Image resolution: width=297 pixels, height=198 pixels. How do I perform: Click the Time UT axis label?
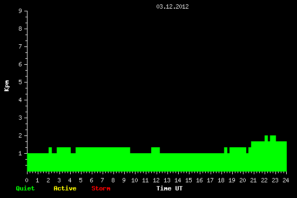tap(170, 188)
